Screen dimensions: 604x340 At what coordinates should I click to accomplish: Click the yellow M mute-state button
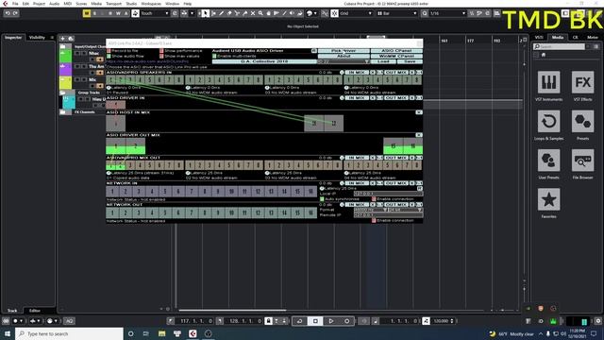click(87, 13)
